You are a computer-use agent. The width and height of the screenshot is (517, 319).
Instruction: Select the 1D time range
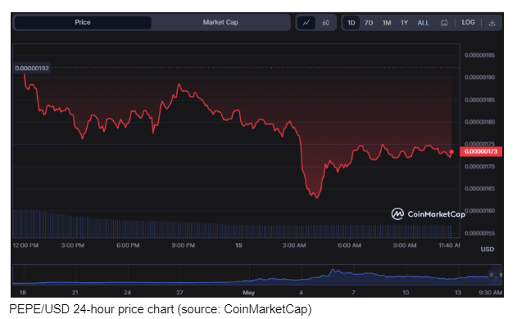[x=351, y=23]
